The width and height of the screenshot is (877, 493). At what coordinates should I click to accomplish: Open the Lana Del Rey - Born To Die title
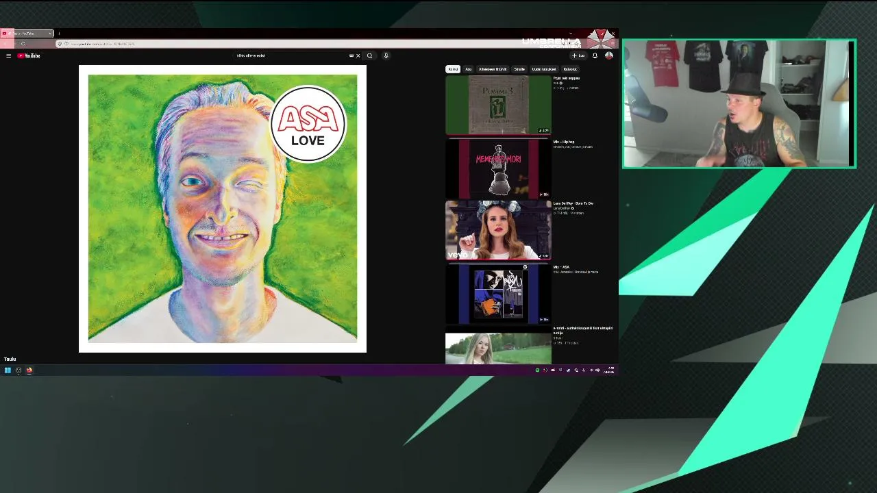pos(573,203)
